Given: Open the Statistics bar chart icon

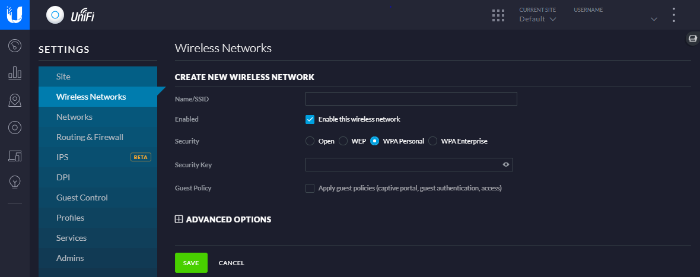Looking at the screenshot, I should [15, 73].
